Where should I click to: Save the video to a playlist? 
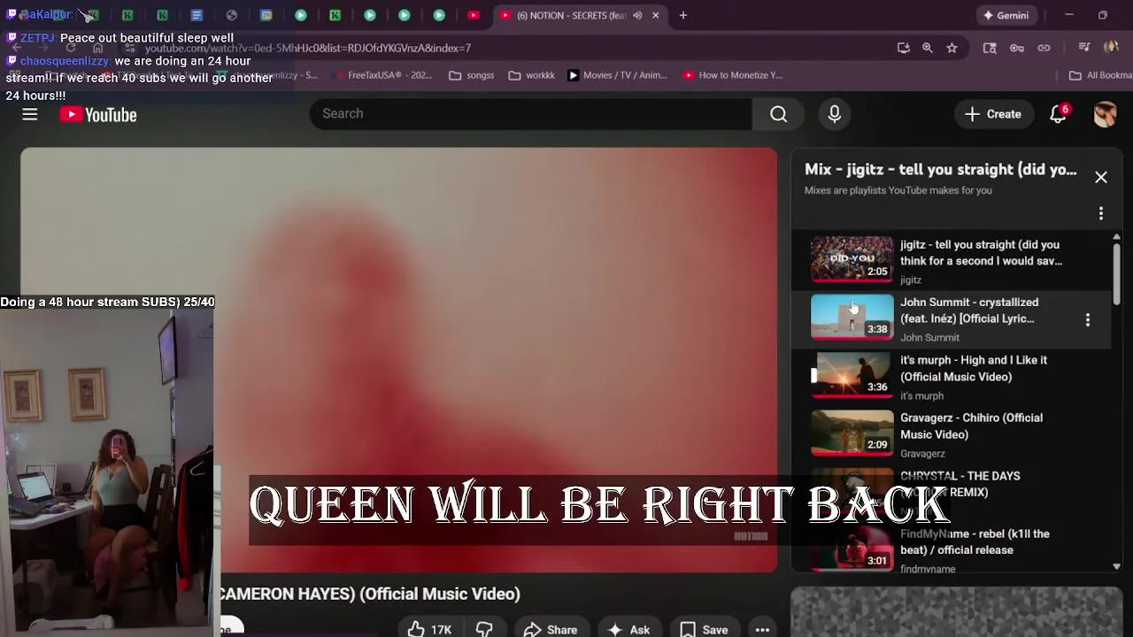pos(705,629)
